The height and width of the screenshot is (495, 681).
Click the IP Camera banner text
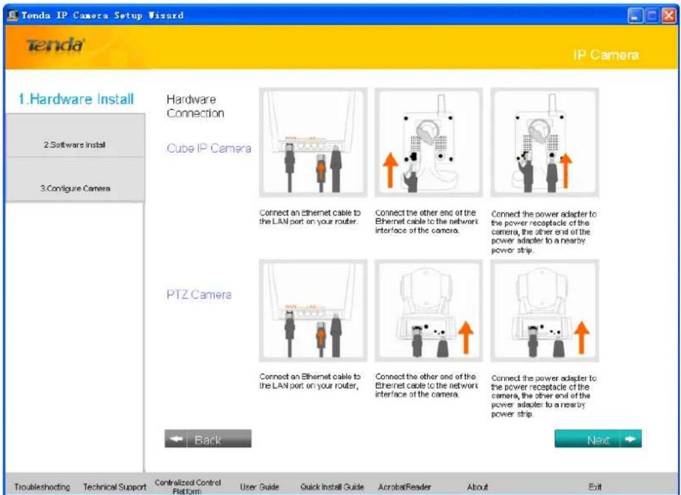(x=606, y=55)
